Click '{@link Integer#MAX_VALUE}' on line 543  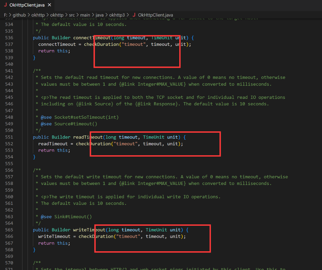tap(152, 84)
